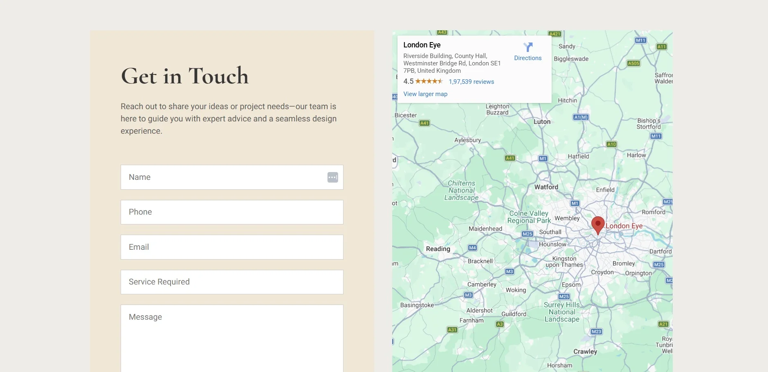This screenshot has height=372, width=768.
Task: Click the M4 motorway shield near Reading
Action: coord(472,248)
